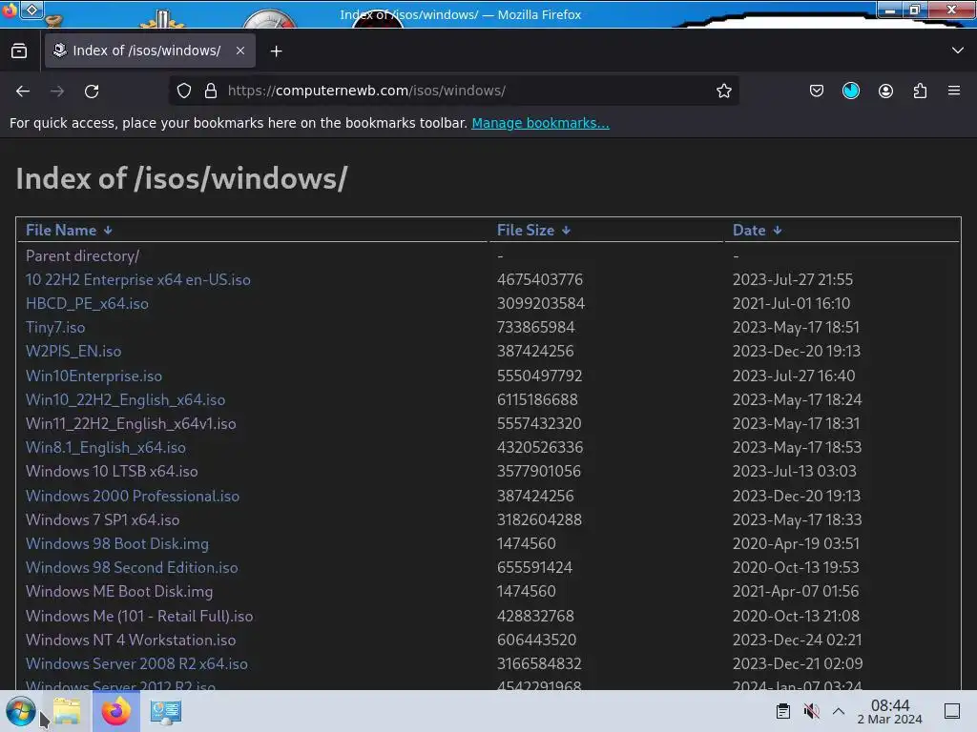Open the Firefox View button
Image resolution: width=977 pixels, height=732 pixels.
click(19, 51)
